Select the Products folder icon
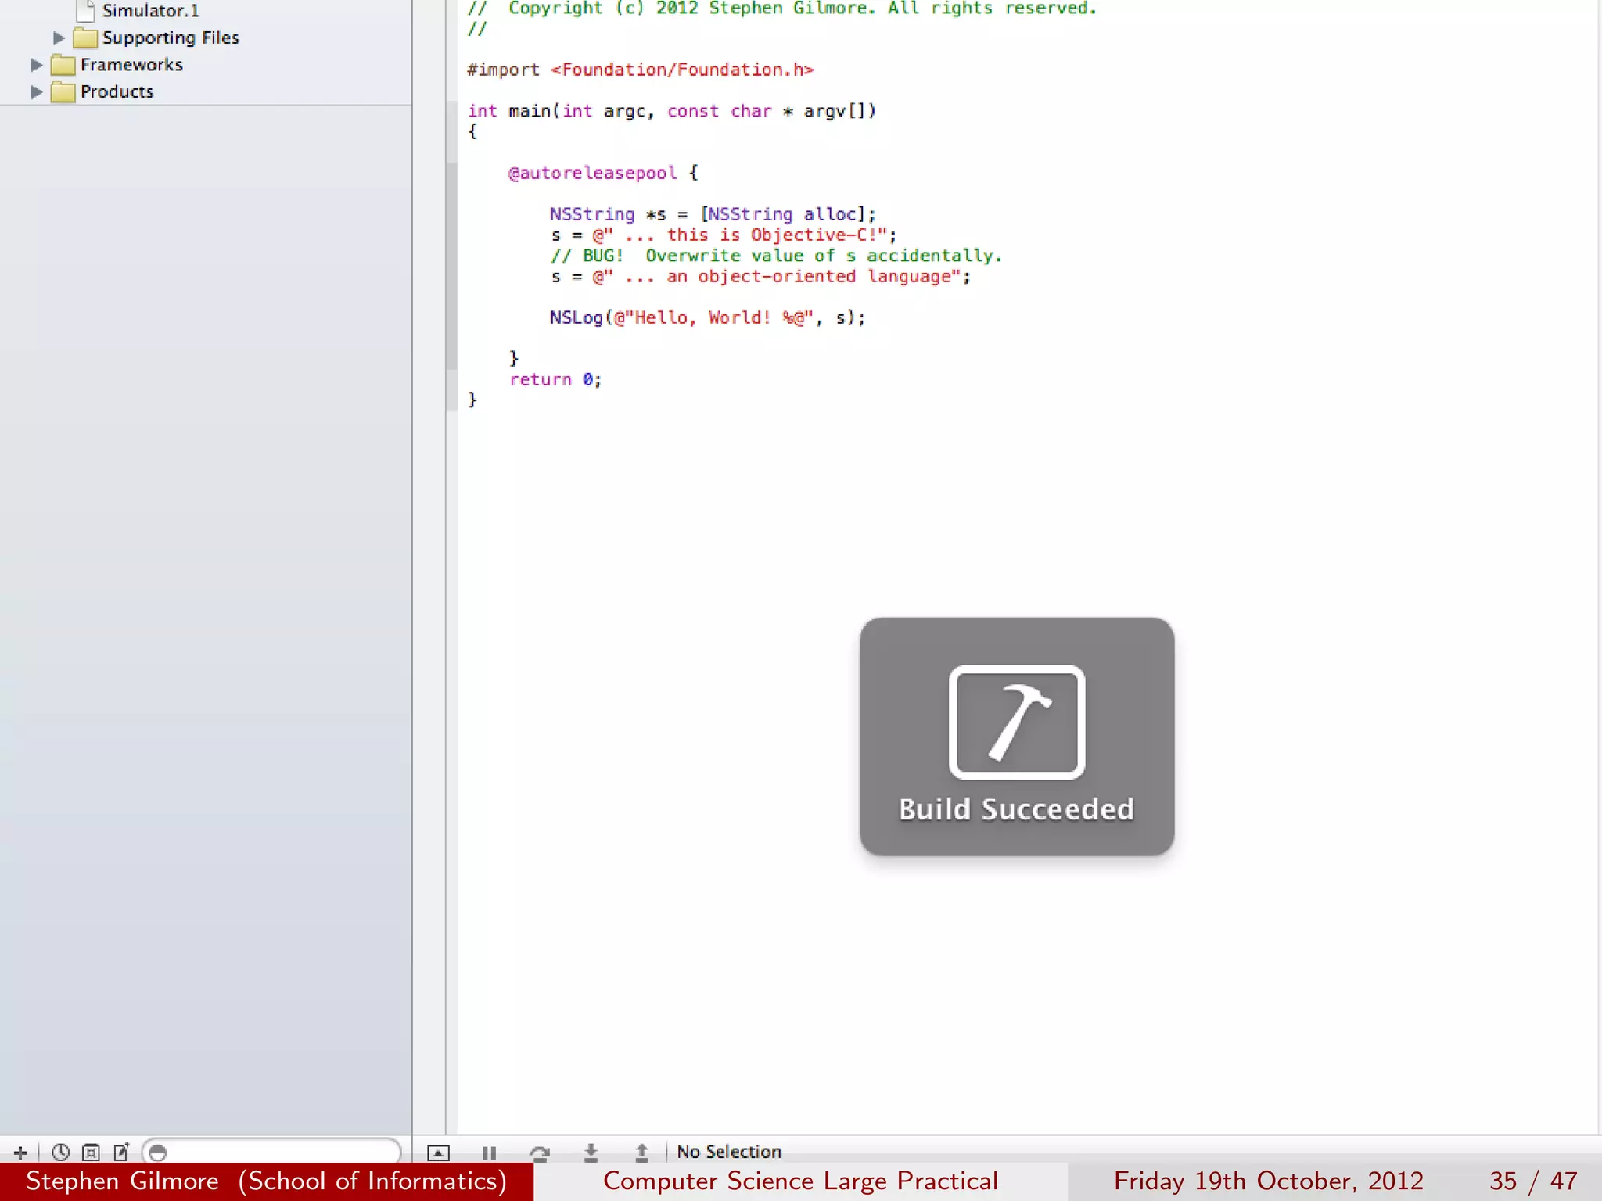This screenshot has width=1602, height=1201. (x=63, y=91)
